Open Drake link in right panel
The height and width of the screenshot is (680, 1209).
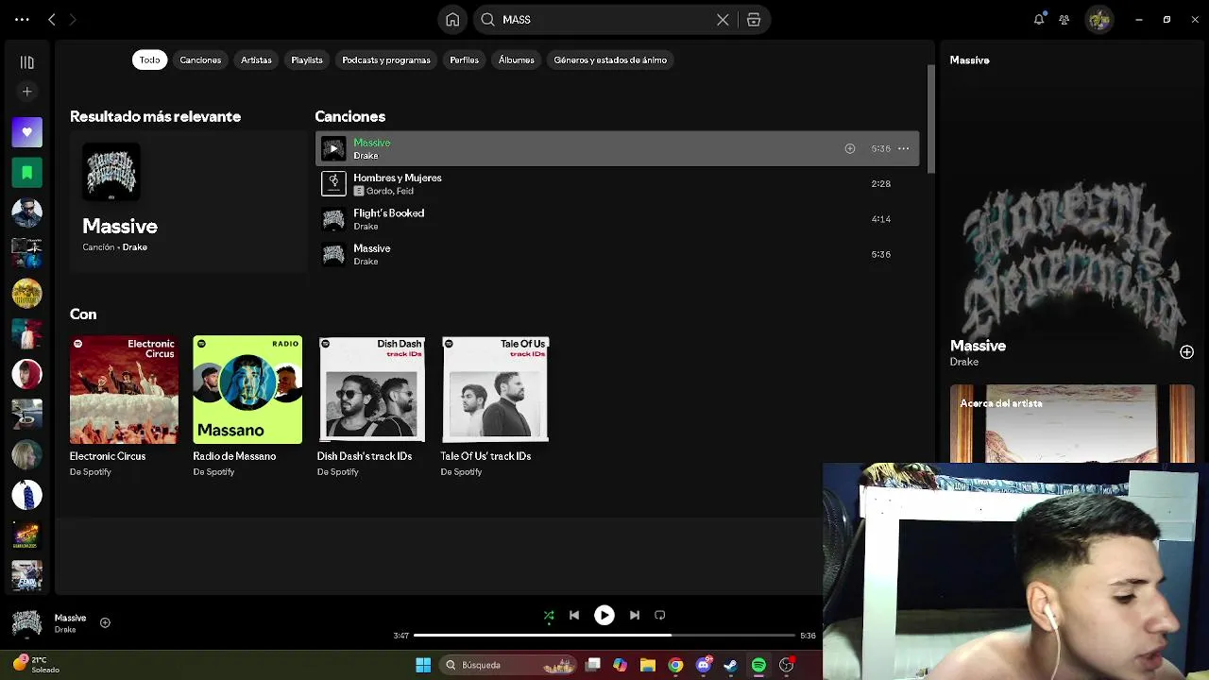click(964, 362)
